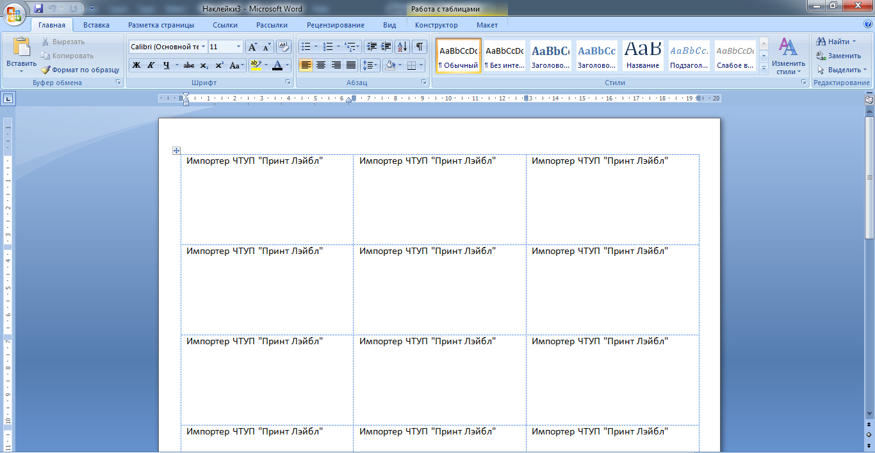Image resolution: width=875 pixels, height=453 pixels.
Task: Click the first table cell text Импортер ЧТУП
Action: coord(254,161)
